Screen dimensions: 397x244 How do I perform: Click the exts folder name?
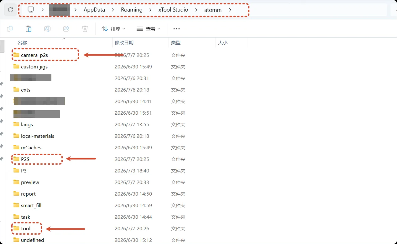tap(26, 90)
